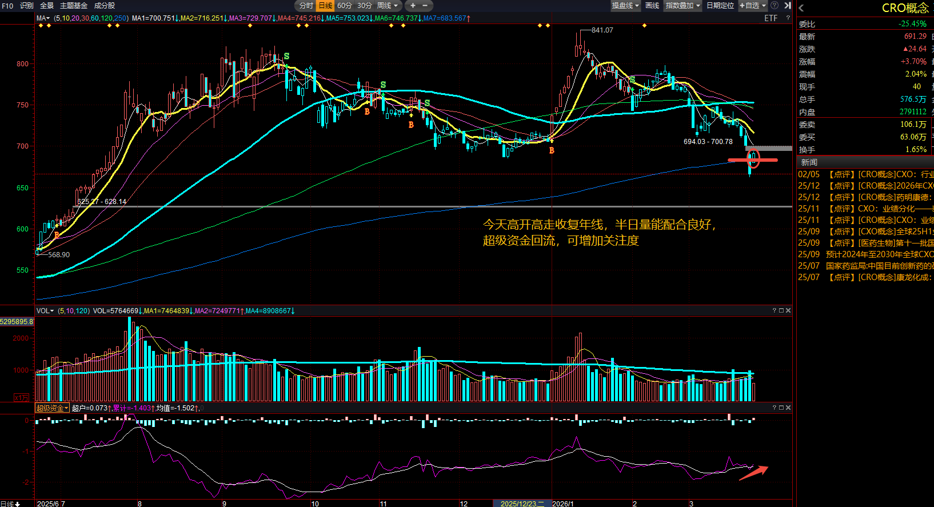Click the help question mark icon in toolbar

click(775, 6)
